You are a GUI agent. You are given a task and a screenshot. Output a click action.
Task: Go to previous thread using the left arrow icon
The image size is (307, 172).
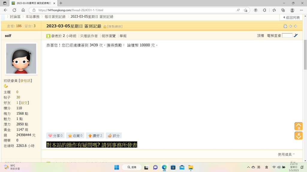click(x=290, y=26)
